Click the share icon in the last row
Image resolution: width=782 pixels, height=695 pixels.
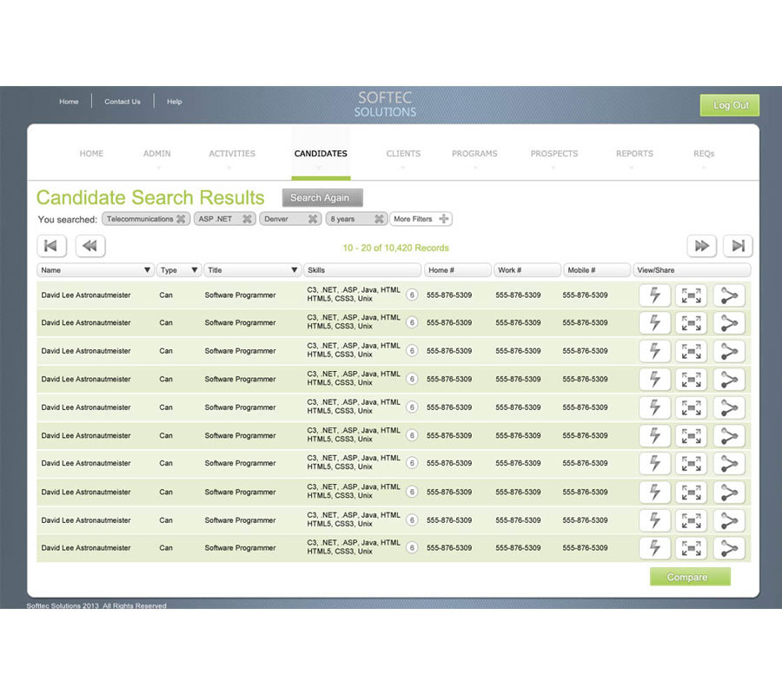(x=729, y=548)
